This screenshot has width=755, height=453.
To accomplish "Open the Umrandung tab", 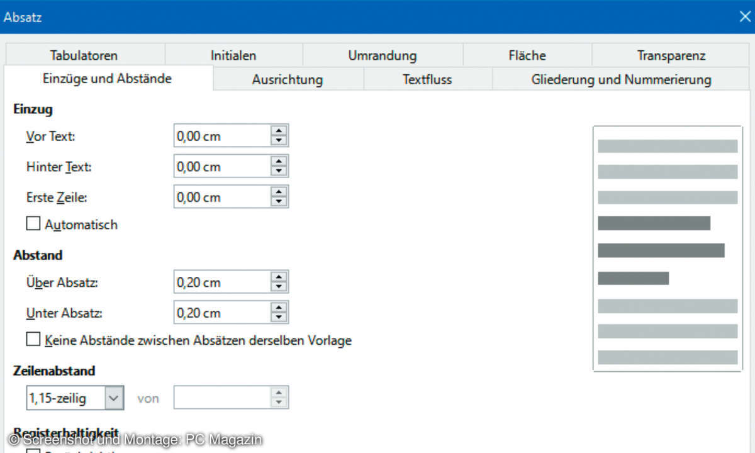I will tap(382, 55).
